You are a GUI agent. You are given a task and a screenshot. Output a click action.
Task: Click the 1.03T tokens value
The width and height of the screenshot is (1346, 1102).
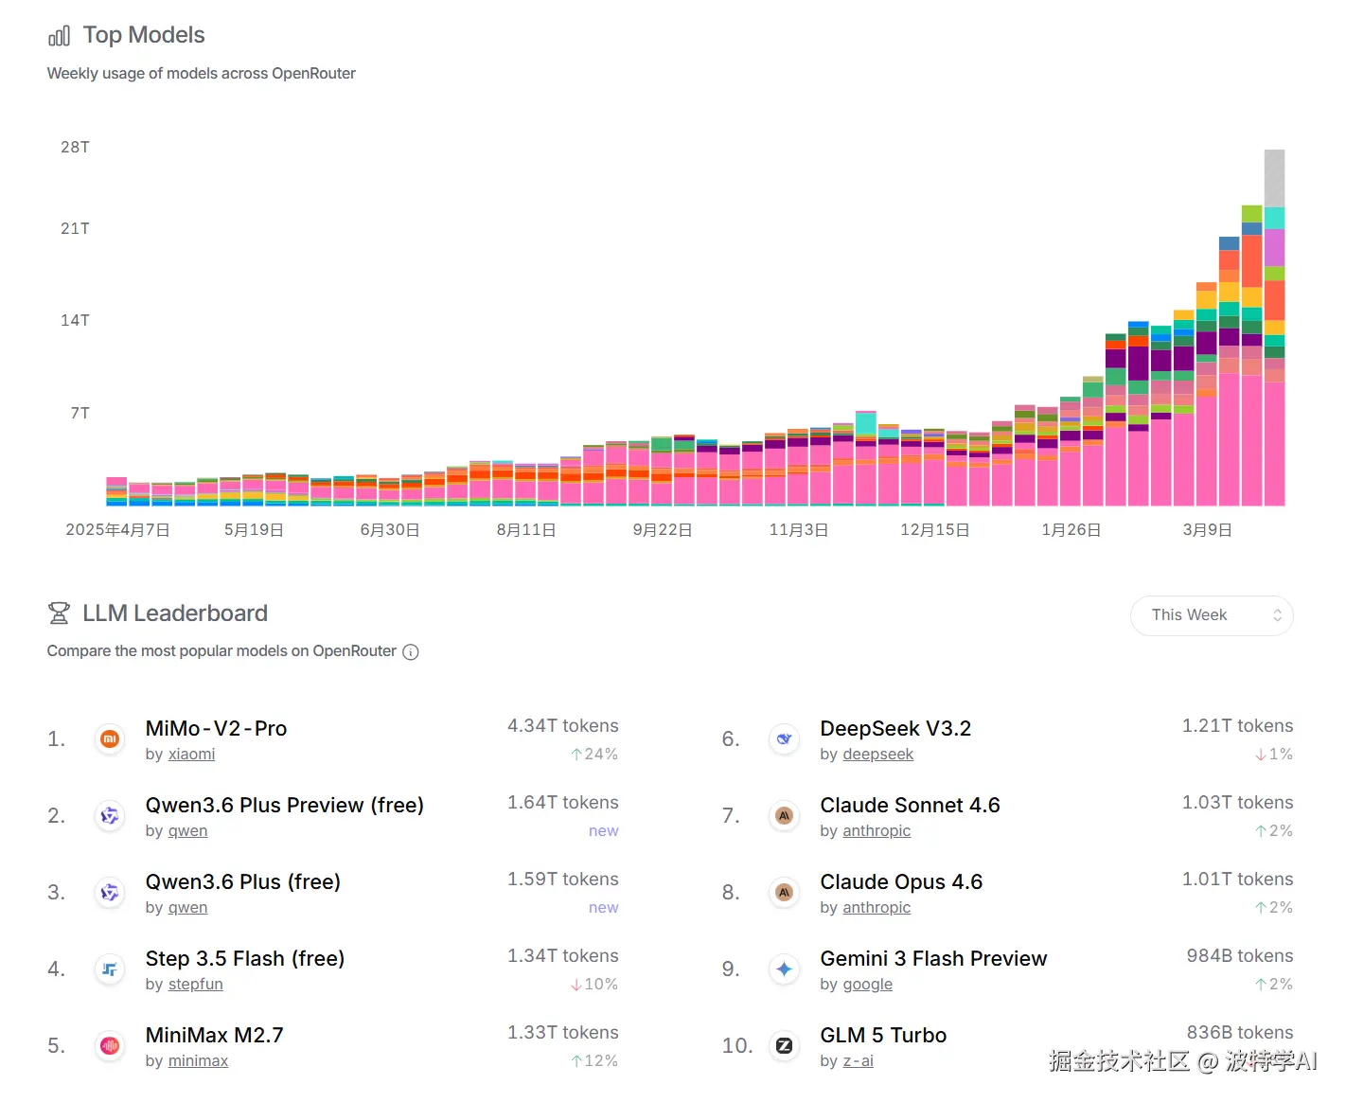(x=1237, y=803)
